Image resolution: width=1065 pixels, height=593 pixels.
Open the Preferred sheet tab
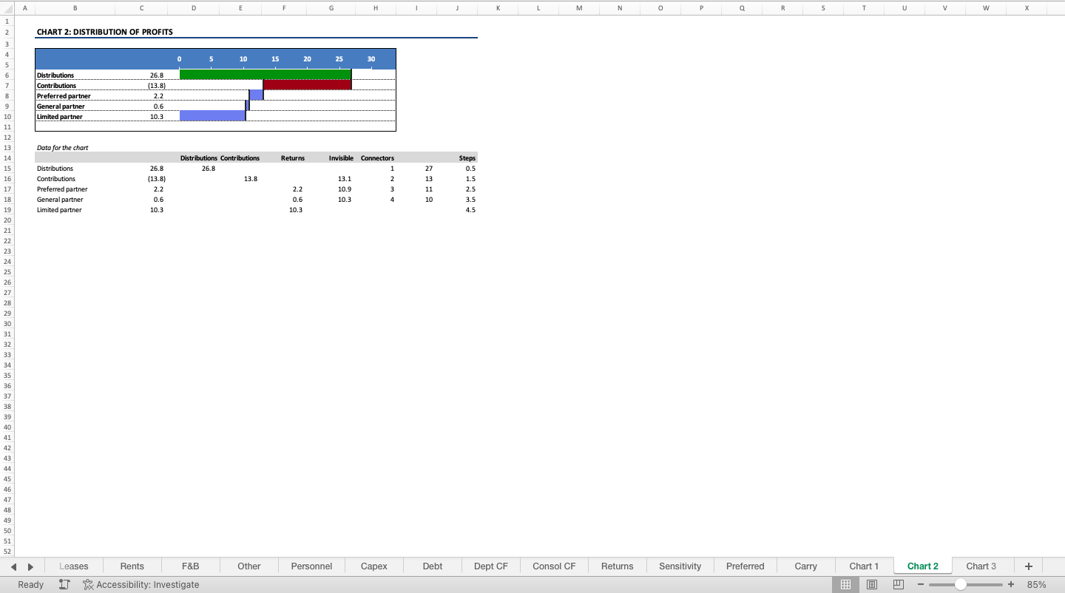[745, 566]
